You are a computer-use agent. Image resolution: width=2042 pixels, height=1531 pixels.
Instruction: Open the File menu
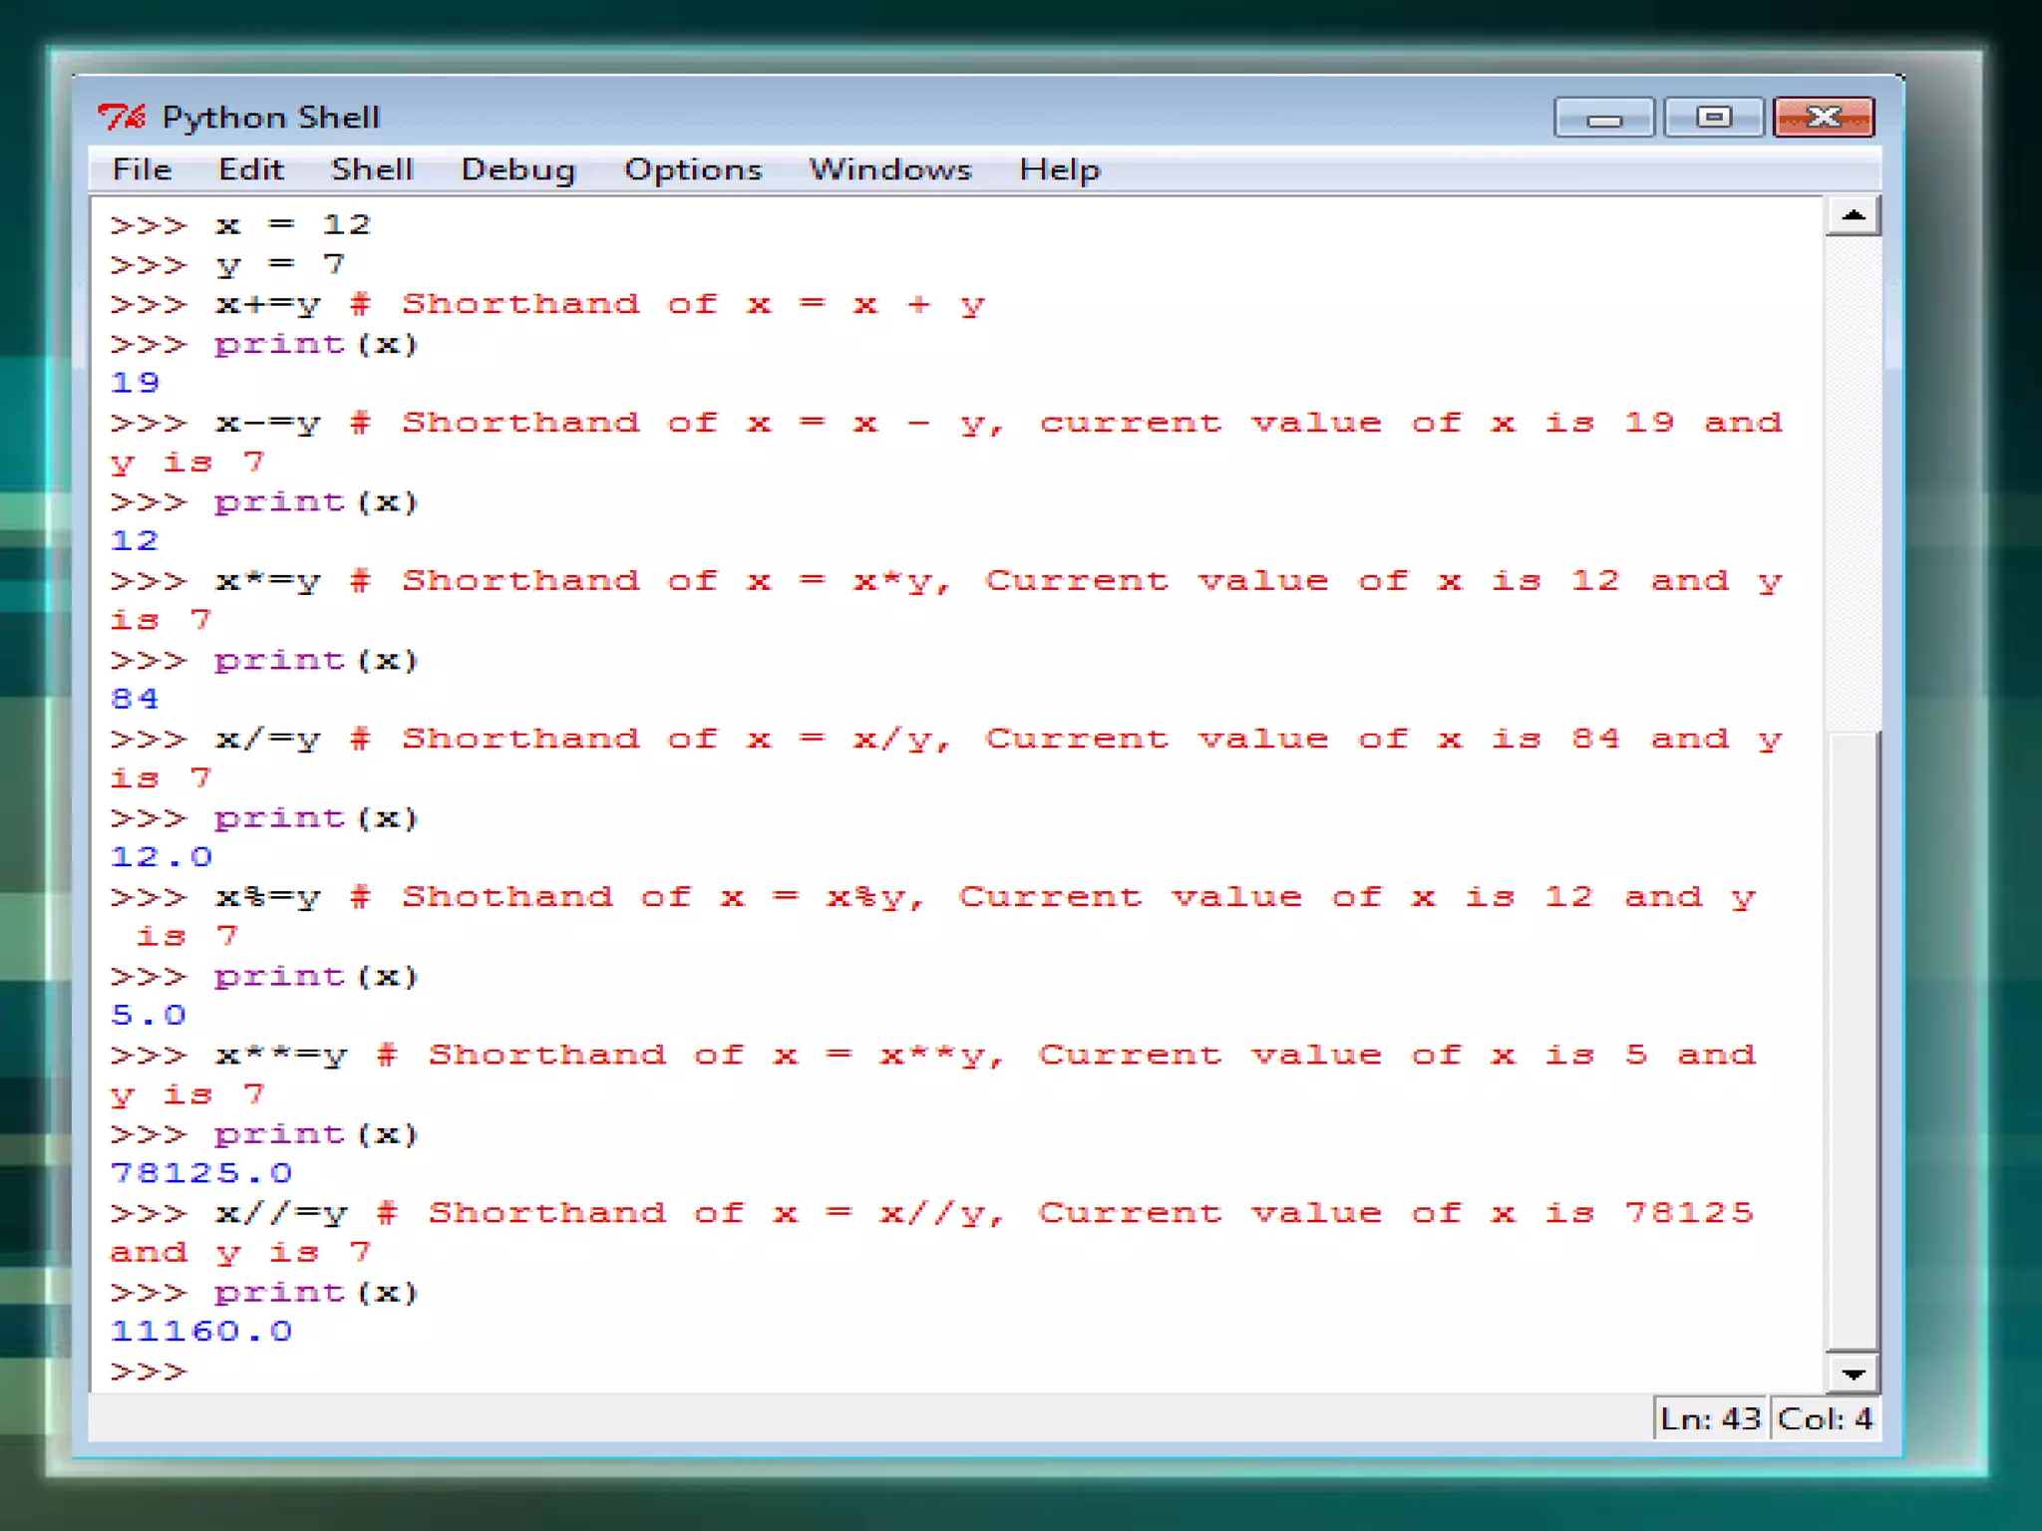pyautogui.click(x=142, y=169)
